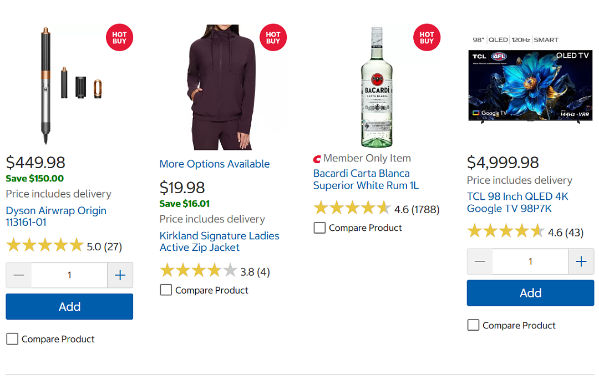The image size is (599, 379).
Task: Open Dyson Airwrap Origin 113161-01 product link
Action: [x=56, y=216]
